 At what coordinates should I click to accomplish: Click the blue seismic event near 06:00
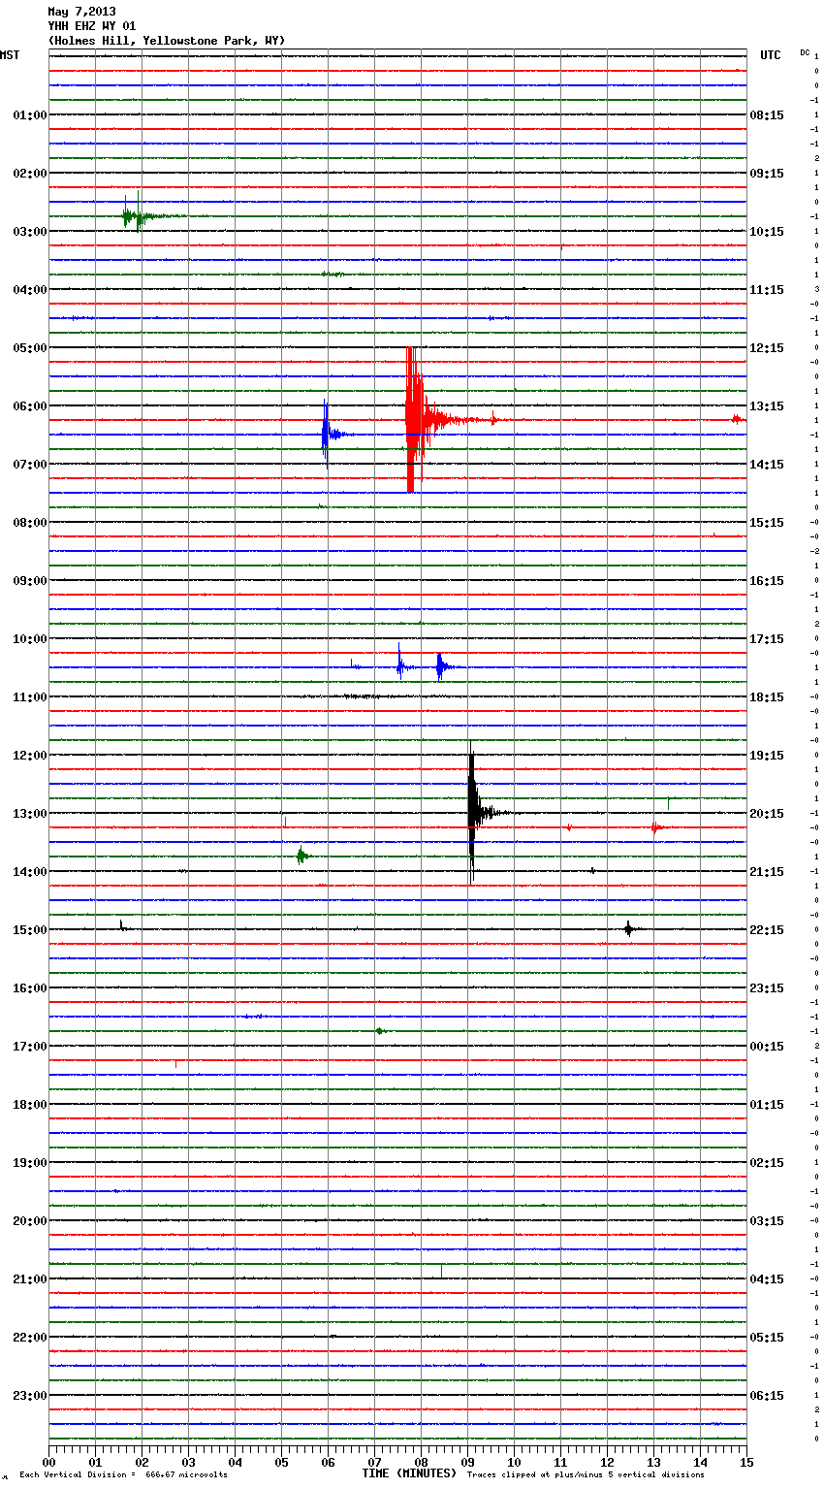coord(327,434)
